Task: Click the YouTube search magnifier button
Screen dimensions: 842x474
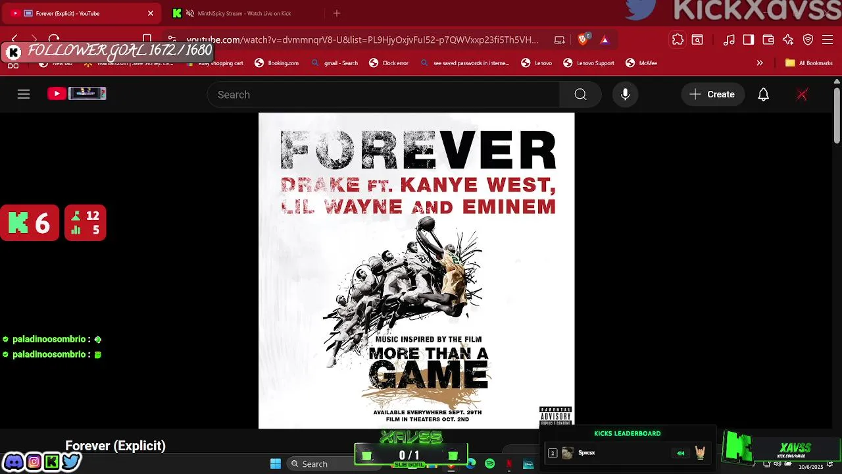Action: (x=580, y=94)
